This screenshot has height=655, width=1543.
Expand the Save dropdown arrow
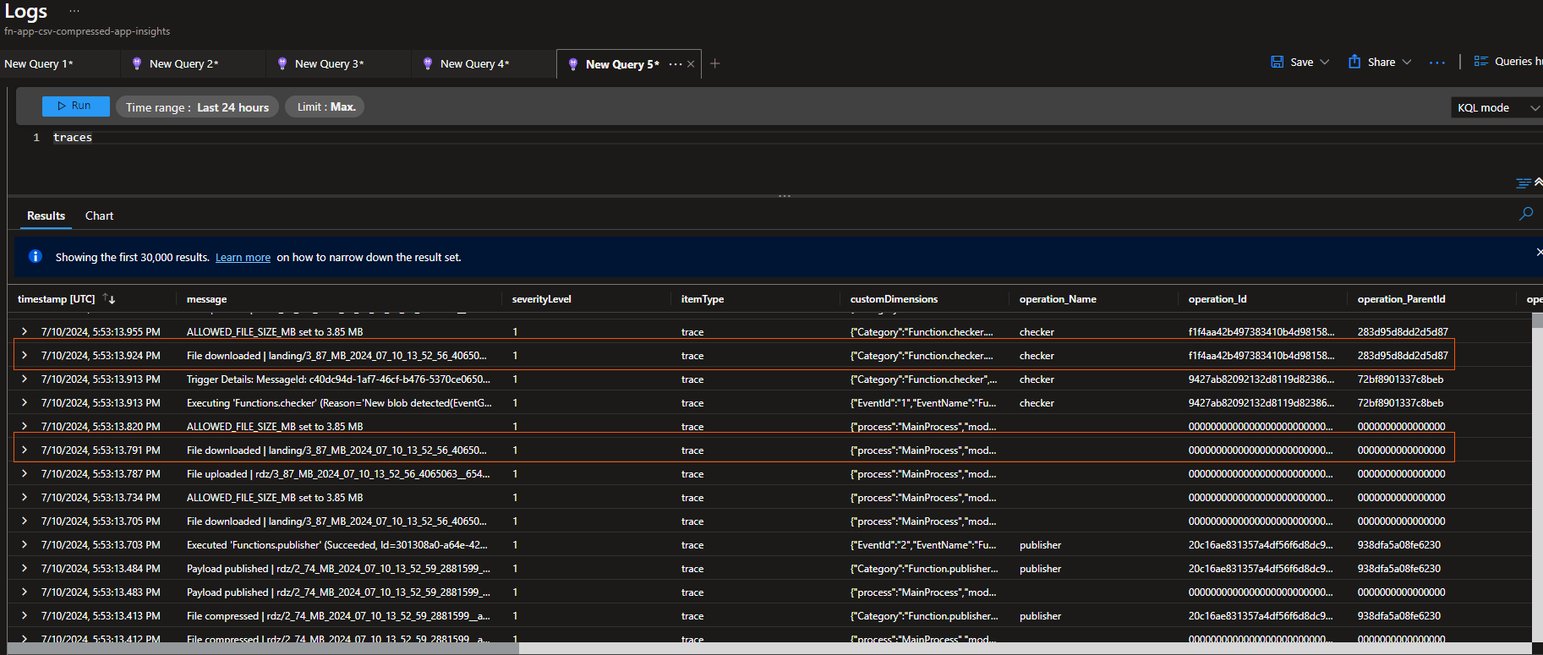[1325, 62]
